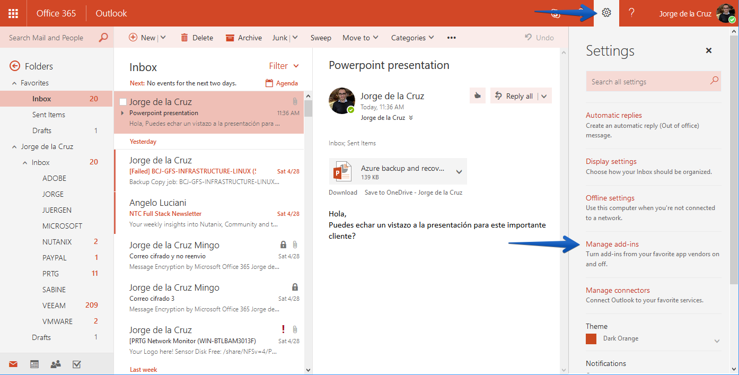Collapse the Favorites folder group
Viewport: 739px width, 375px height.
(14, 83)
